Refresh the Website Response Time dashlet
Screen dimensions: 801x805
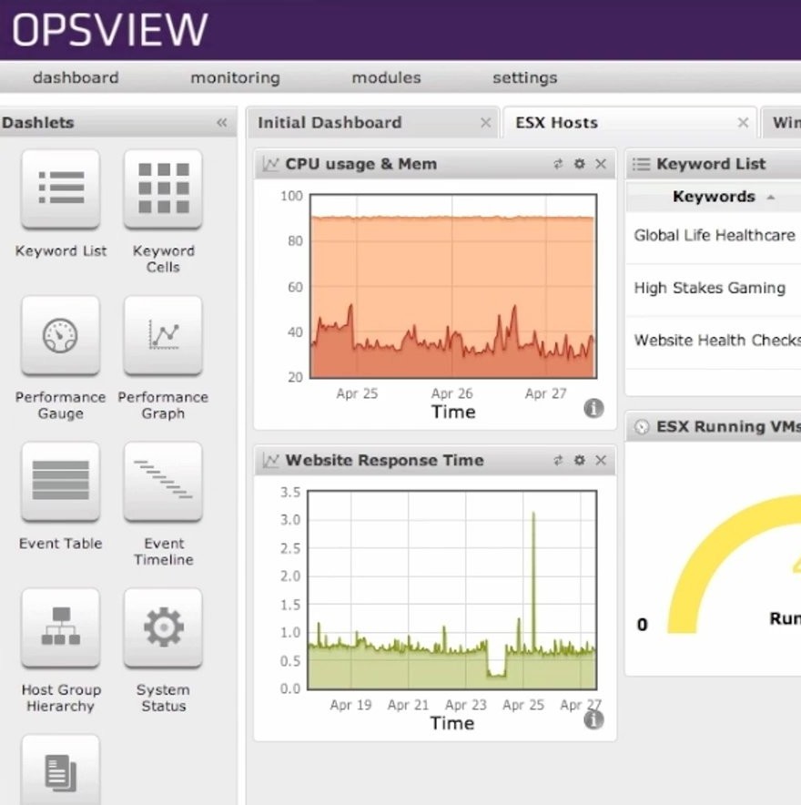tap(558, 460)
